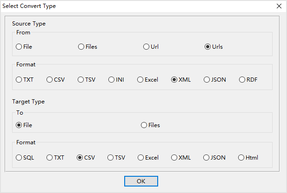This screenshot has width=287, height=193.
Task: Select Url as the source From option
Action: (147, 47)
